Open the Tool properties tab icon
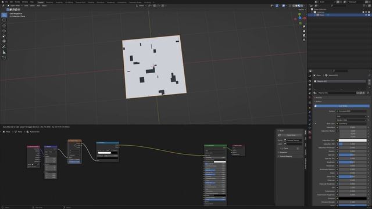The width and height of the screenshot is (372, 209). (x=310, y=76)
